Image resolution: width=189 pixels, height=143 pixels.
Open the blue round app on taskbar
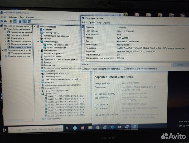click(x=75, y=128)
